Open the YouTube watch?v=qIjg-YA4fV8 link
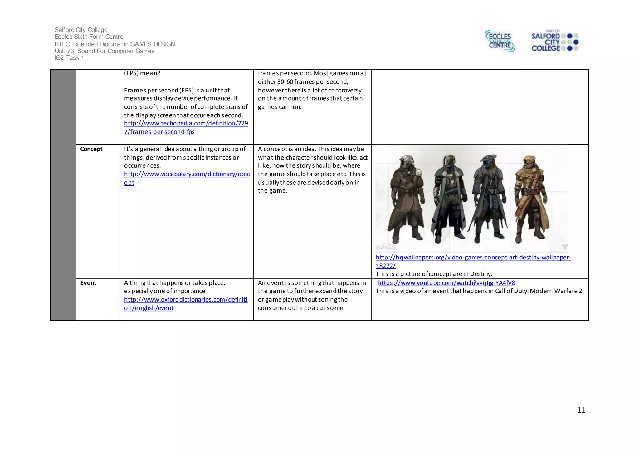This screenshot has width=639, height=452. [446, 283]
